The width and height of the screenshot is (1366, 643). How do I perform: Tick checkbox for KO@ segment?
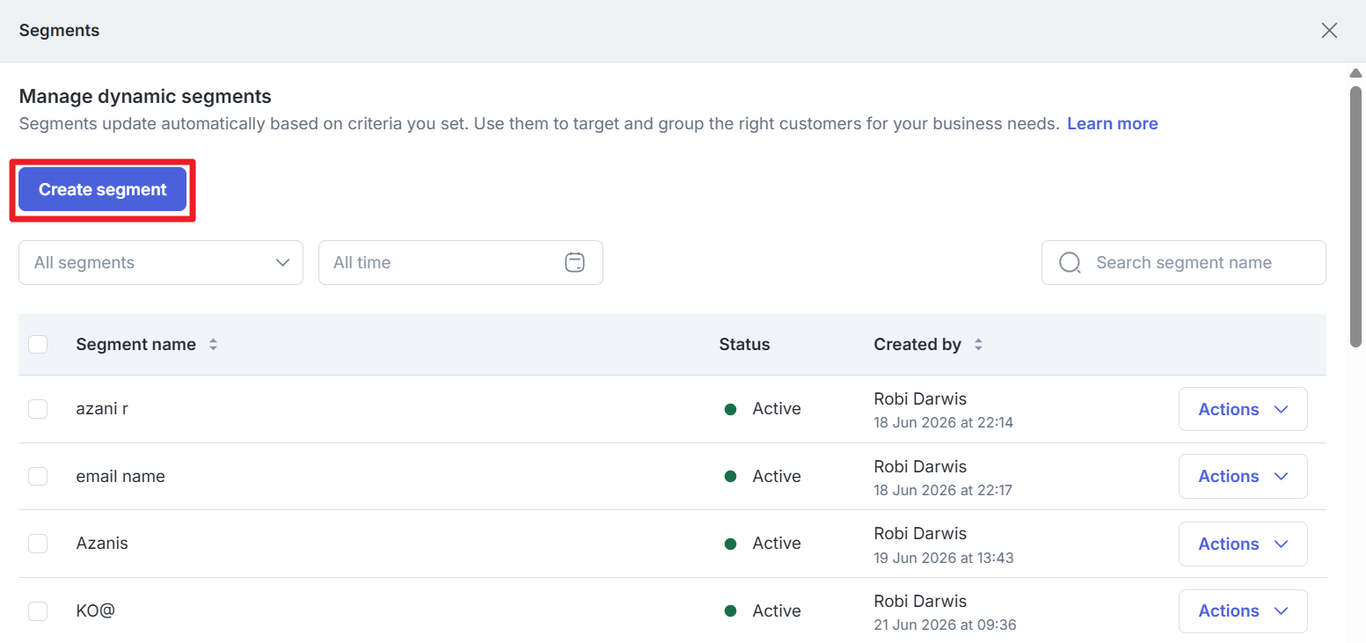click(x=38, y=610)
